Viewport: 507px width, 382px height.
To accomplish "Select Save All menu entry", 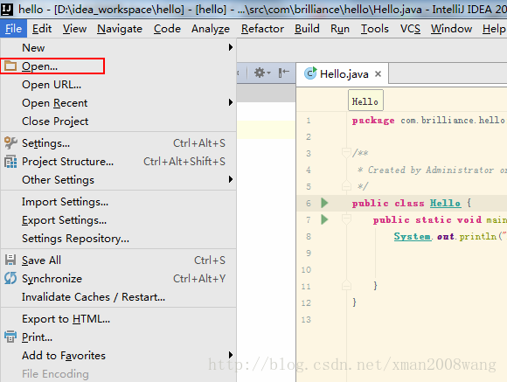I will (x=118, y=260).
